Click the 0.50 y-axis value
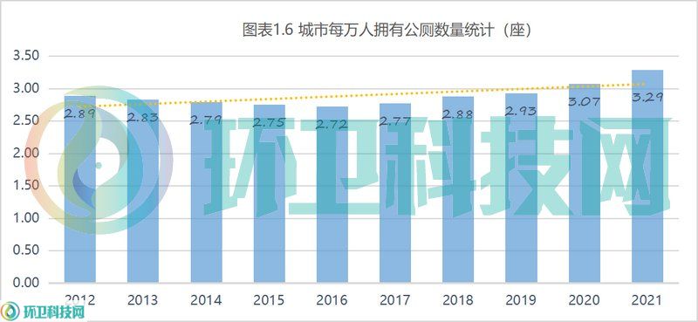The width and height of the screenshot is (698, 322). click(x=26, y=250)
